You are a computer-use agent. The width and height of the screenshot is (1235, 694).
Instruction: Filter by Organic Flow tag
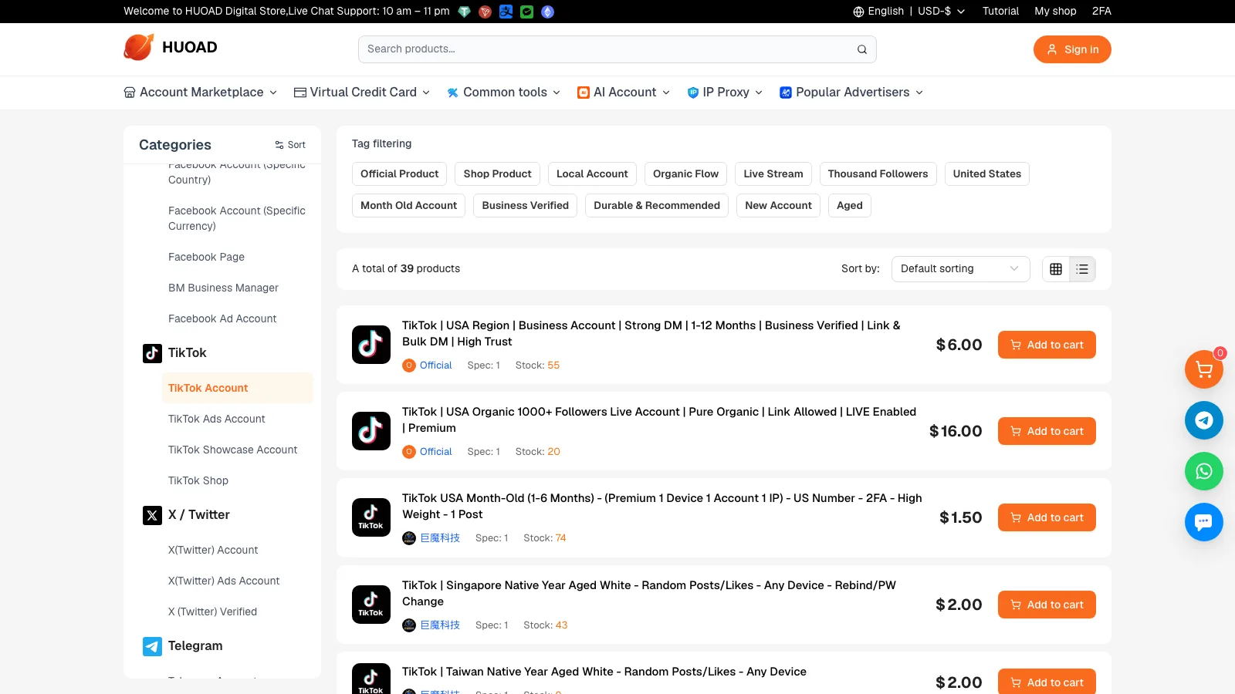[685, 174]
